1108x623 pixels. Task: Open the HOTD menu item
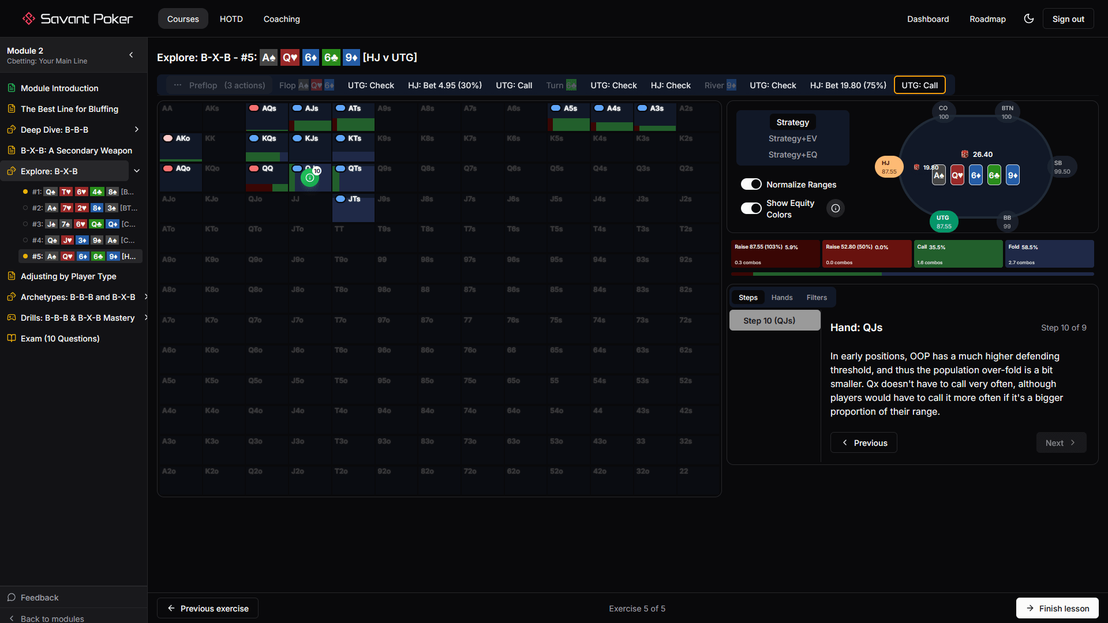click(x=231, y=19)
